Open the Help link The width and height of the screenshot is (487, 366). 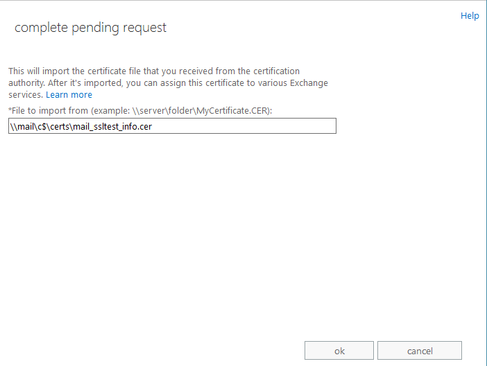coord(470,15)
